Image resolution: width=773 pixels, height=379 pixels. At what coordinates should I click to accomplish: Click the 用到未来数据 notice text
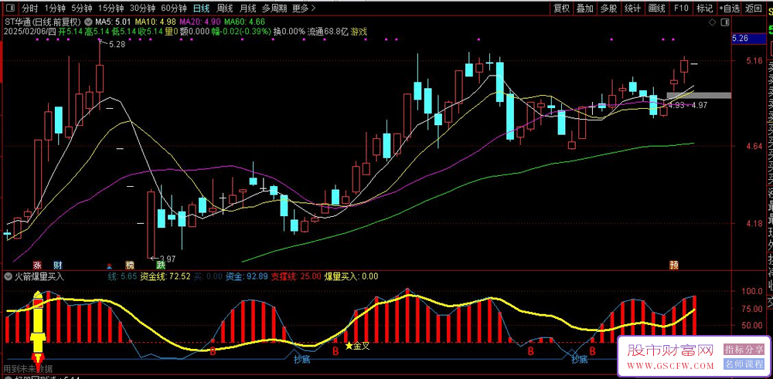point(28,369)
